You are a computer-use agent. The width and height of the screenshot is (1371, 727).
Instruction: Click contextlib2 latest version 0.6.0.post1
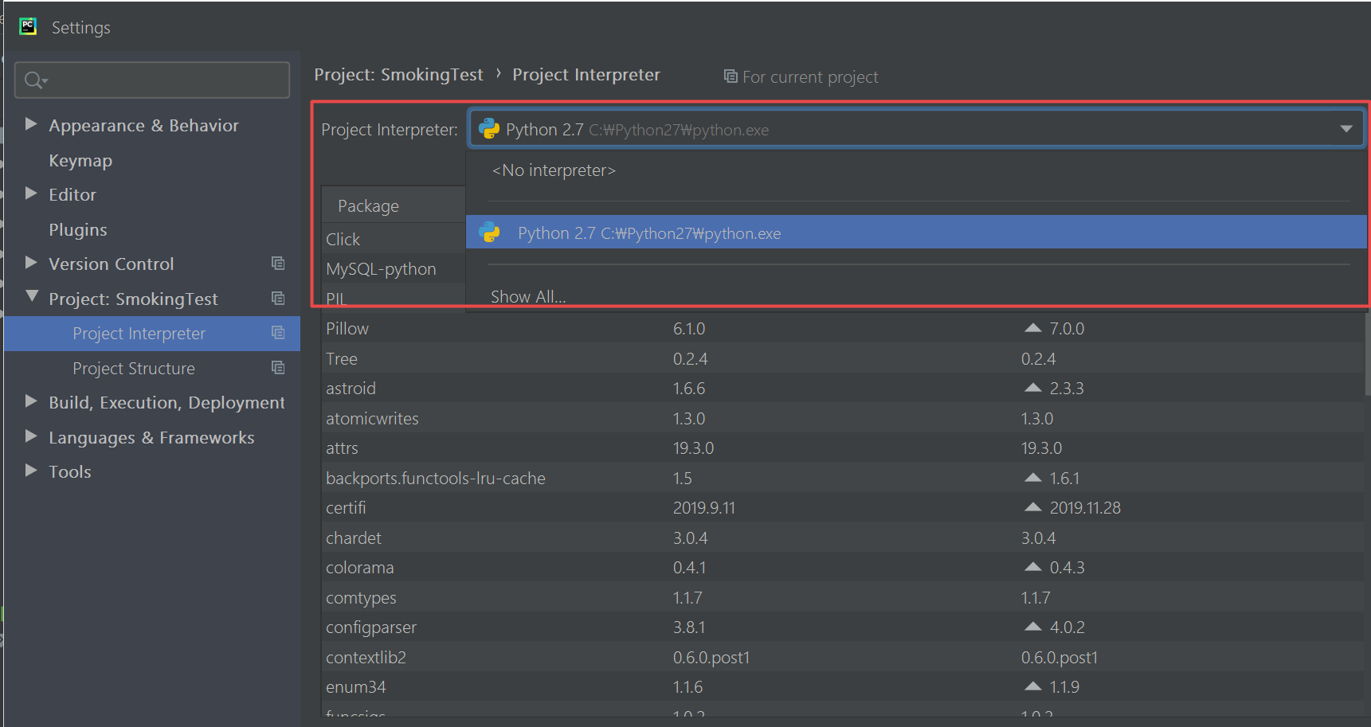click(x=1060, y=657)
